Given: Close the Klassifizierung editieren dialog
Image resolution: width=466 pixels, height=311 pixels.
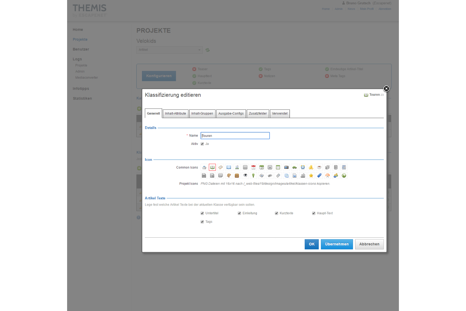Looking at the screenshot, I should click(x=386, y=89).
